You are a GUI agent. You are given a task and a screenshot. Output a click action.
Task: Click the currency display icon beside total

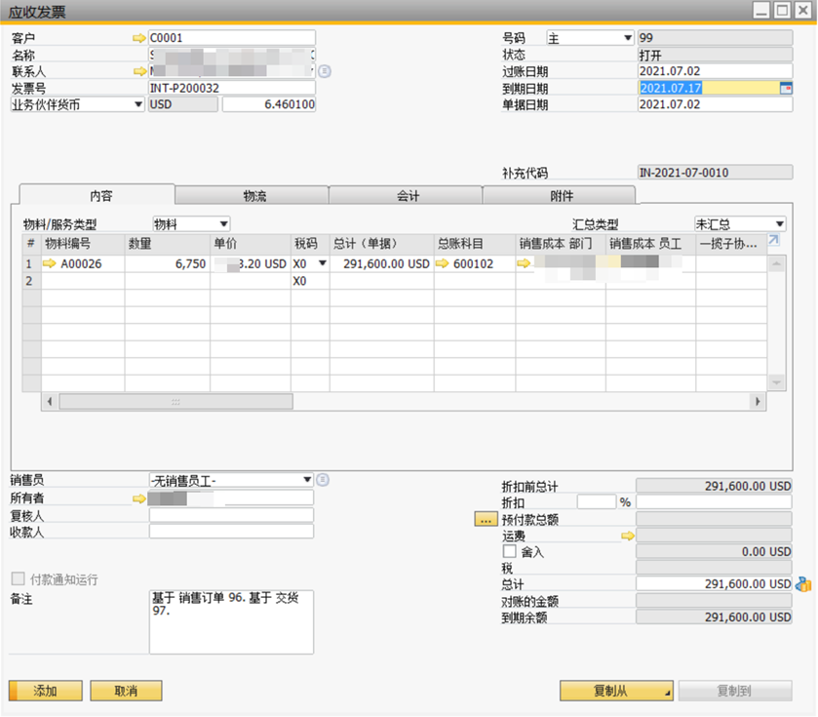(803, 584)
